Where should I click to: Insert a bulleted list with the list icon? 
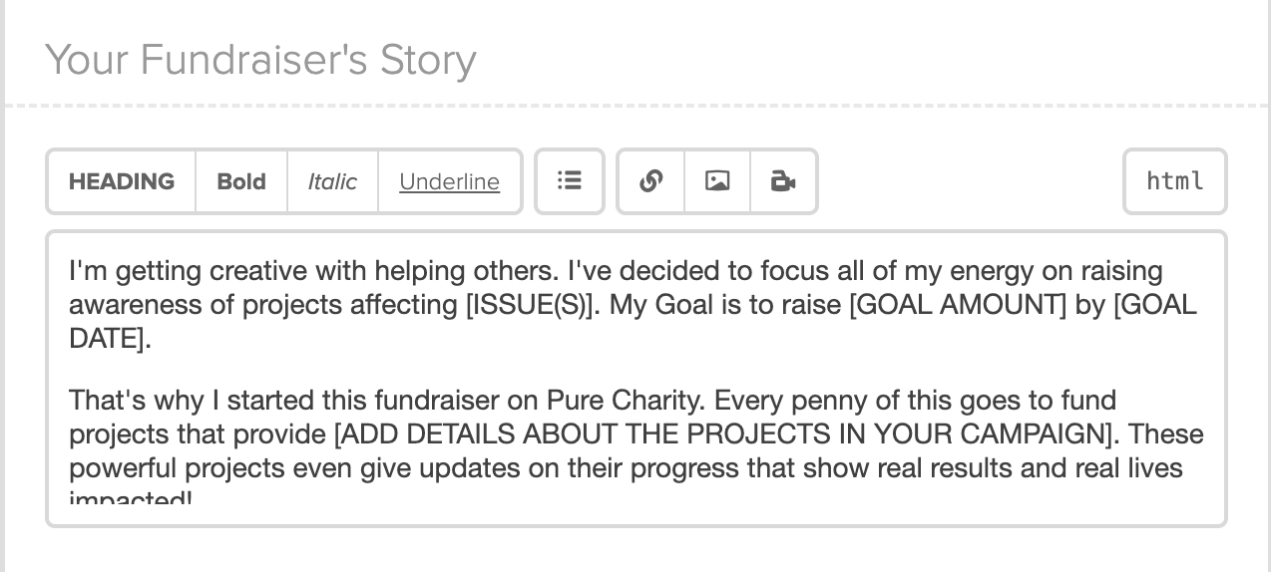coord(570,181)
